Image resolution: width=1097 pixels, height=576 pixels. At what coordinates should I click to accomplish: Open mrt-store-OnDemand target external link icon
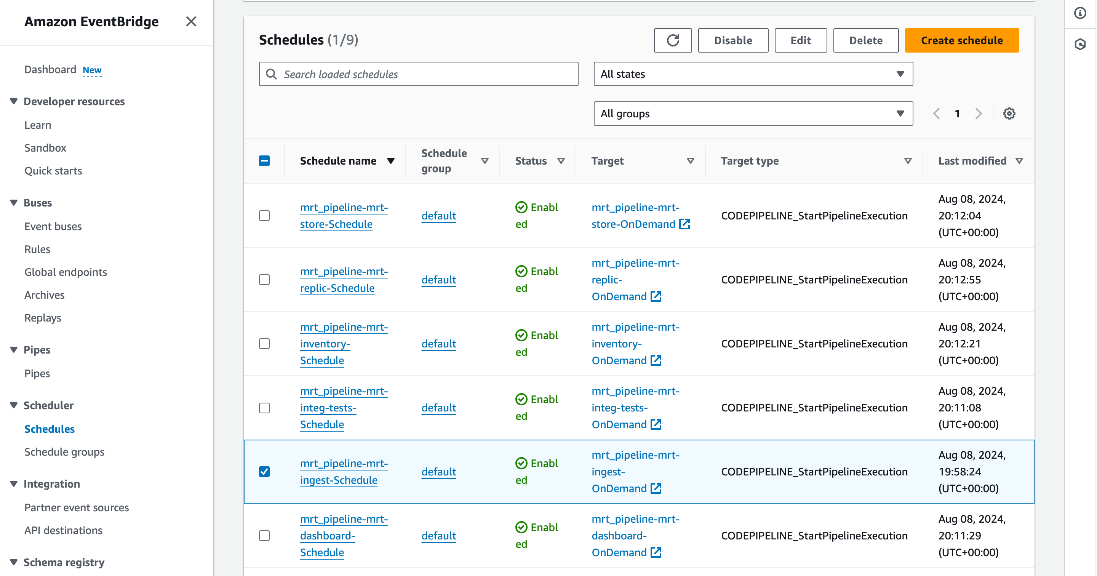[x=684, y=224]
